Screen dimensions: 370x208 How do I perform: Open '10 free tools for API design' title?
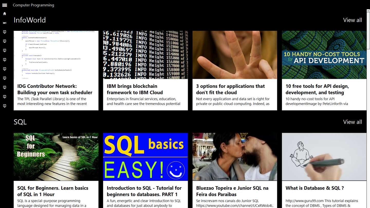(317, 89)
